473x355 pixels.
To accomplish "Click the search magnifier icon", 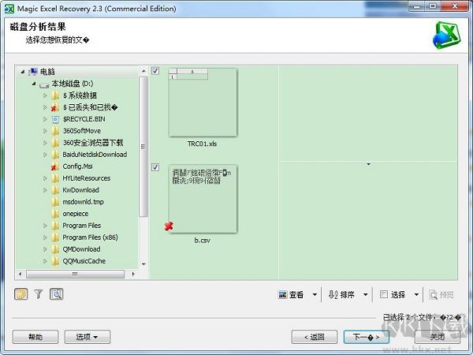I will point(57,294).
